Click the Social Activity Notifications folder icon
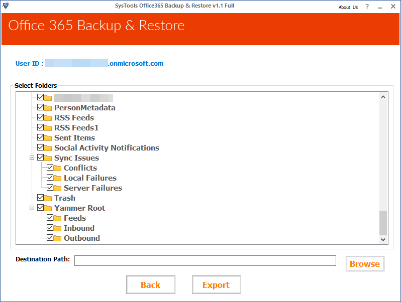Viewport: 401px width, 302px height. click(x=48, y=148)
